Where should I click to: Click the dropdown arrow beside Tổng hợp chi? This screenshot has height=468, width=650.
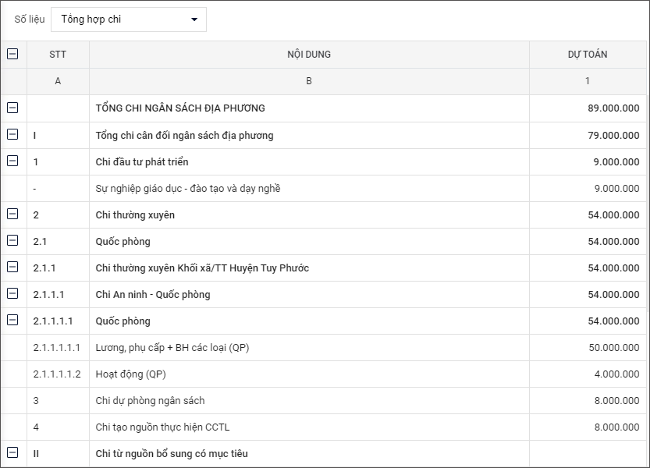pos(194,19)
